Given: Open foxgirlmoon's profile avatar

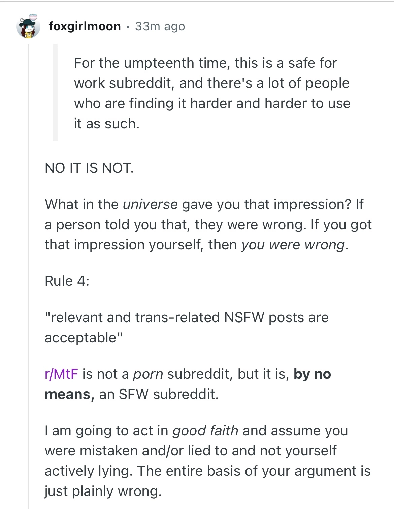Looking at the screenshot, I should click(x=28, y=28).
